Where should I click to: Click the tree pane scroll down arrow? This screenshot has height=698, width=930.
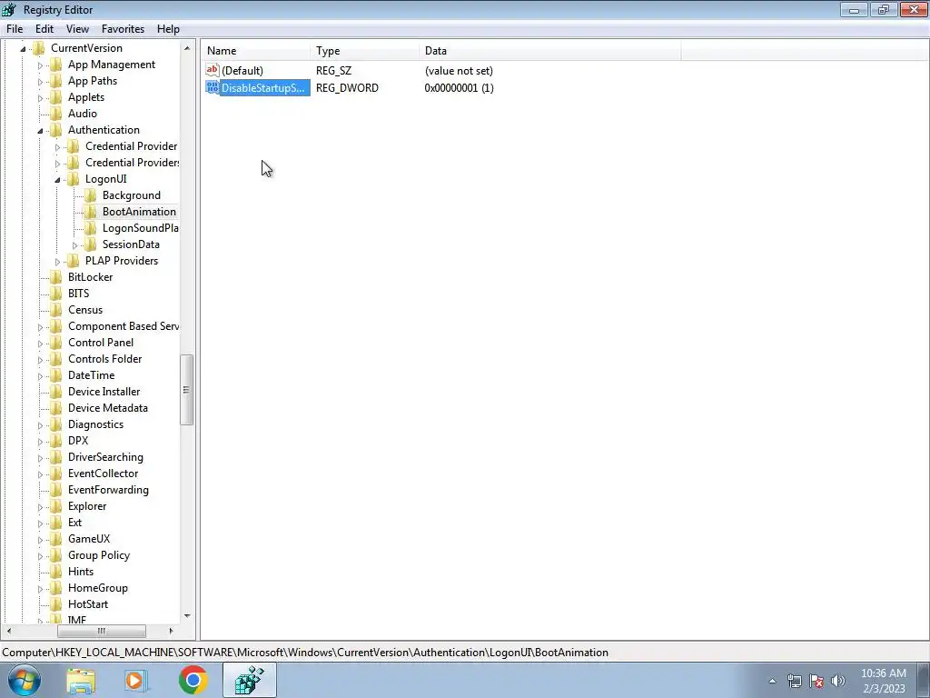[x=187, y=616]
